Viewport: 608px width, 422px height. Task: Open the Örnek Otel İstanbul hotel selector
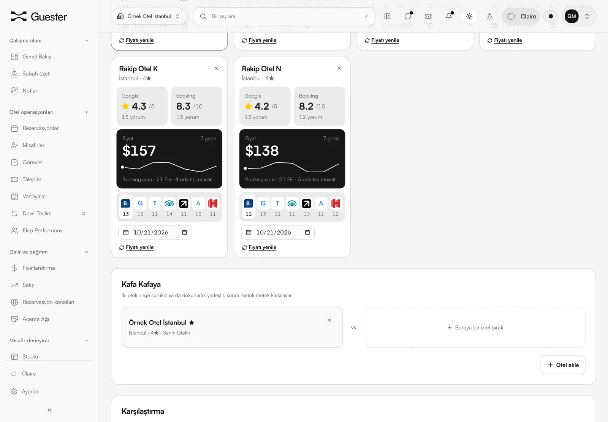149,16
